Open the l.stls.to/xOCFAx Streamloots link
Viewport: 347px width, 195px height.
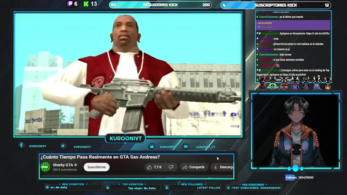[318, 34]
